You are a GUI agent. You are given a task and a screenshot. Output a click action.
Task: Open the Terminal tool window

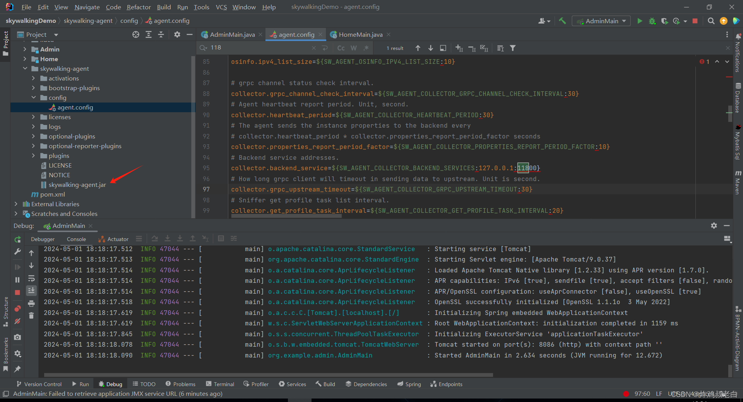(220, 384)
